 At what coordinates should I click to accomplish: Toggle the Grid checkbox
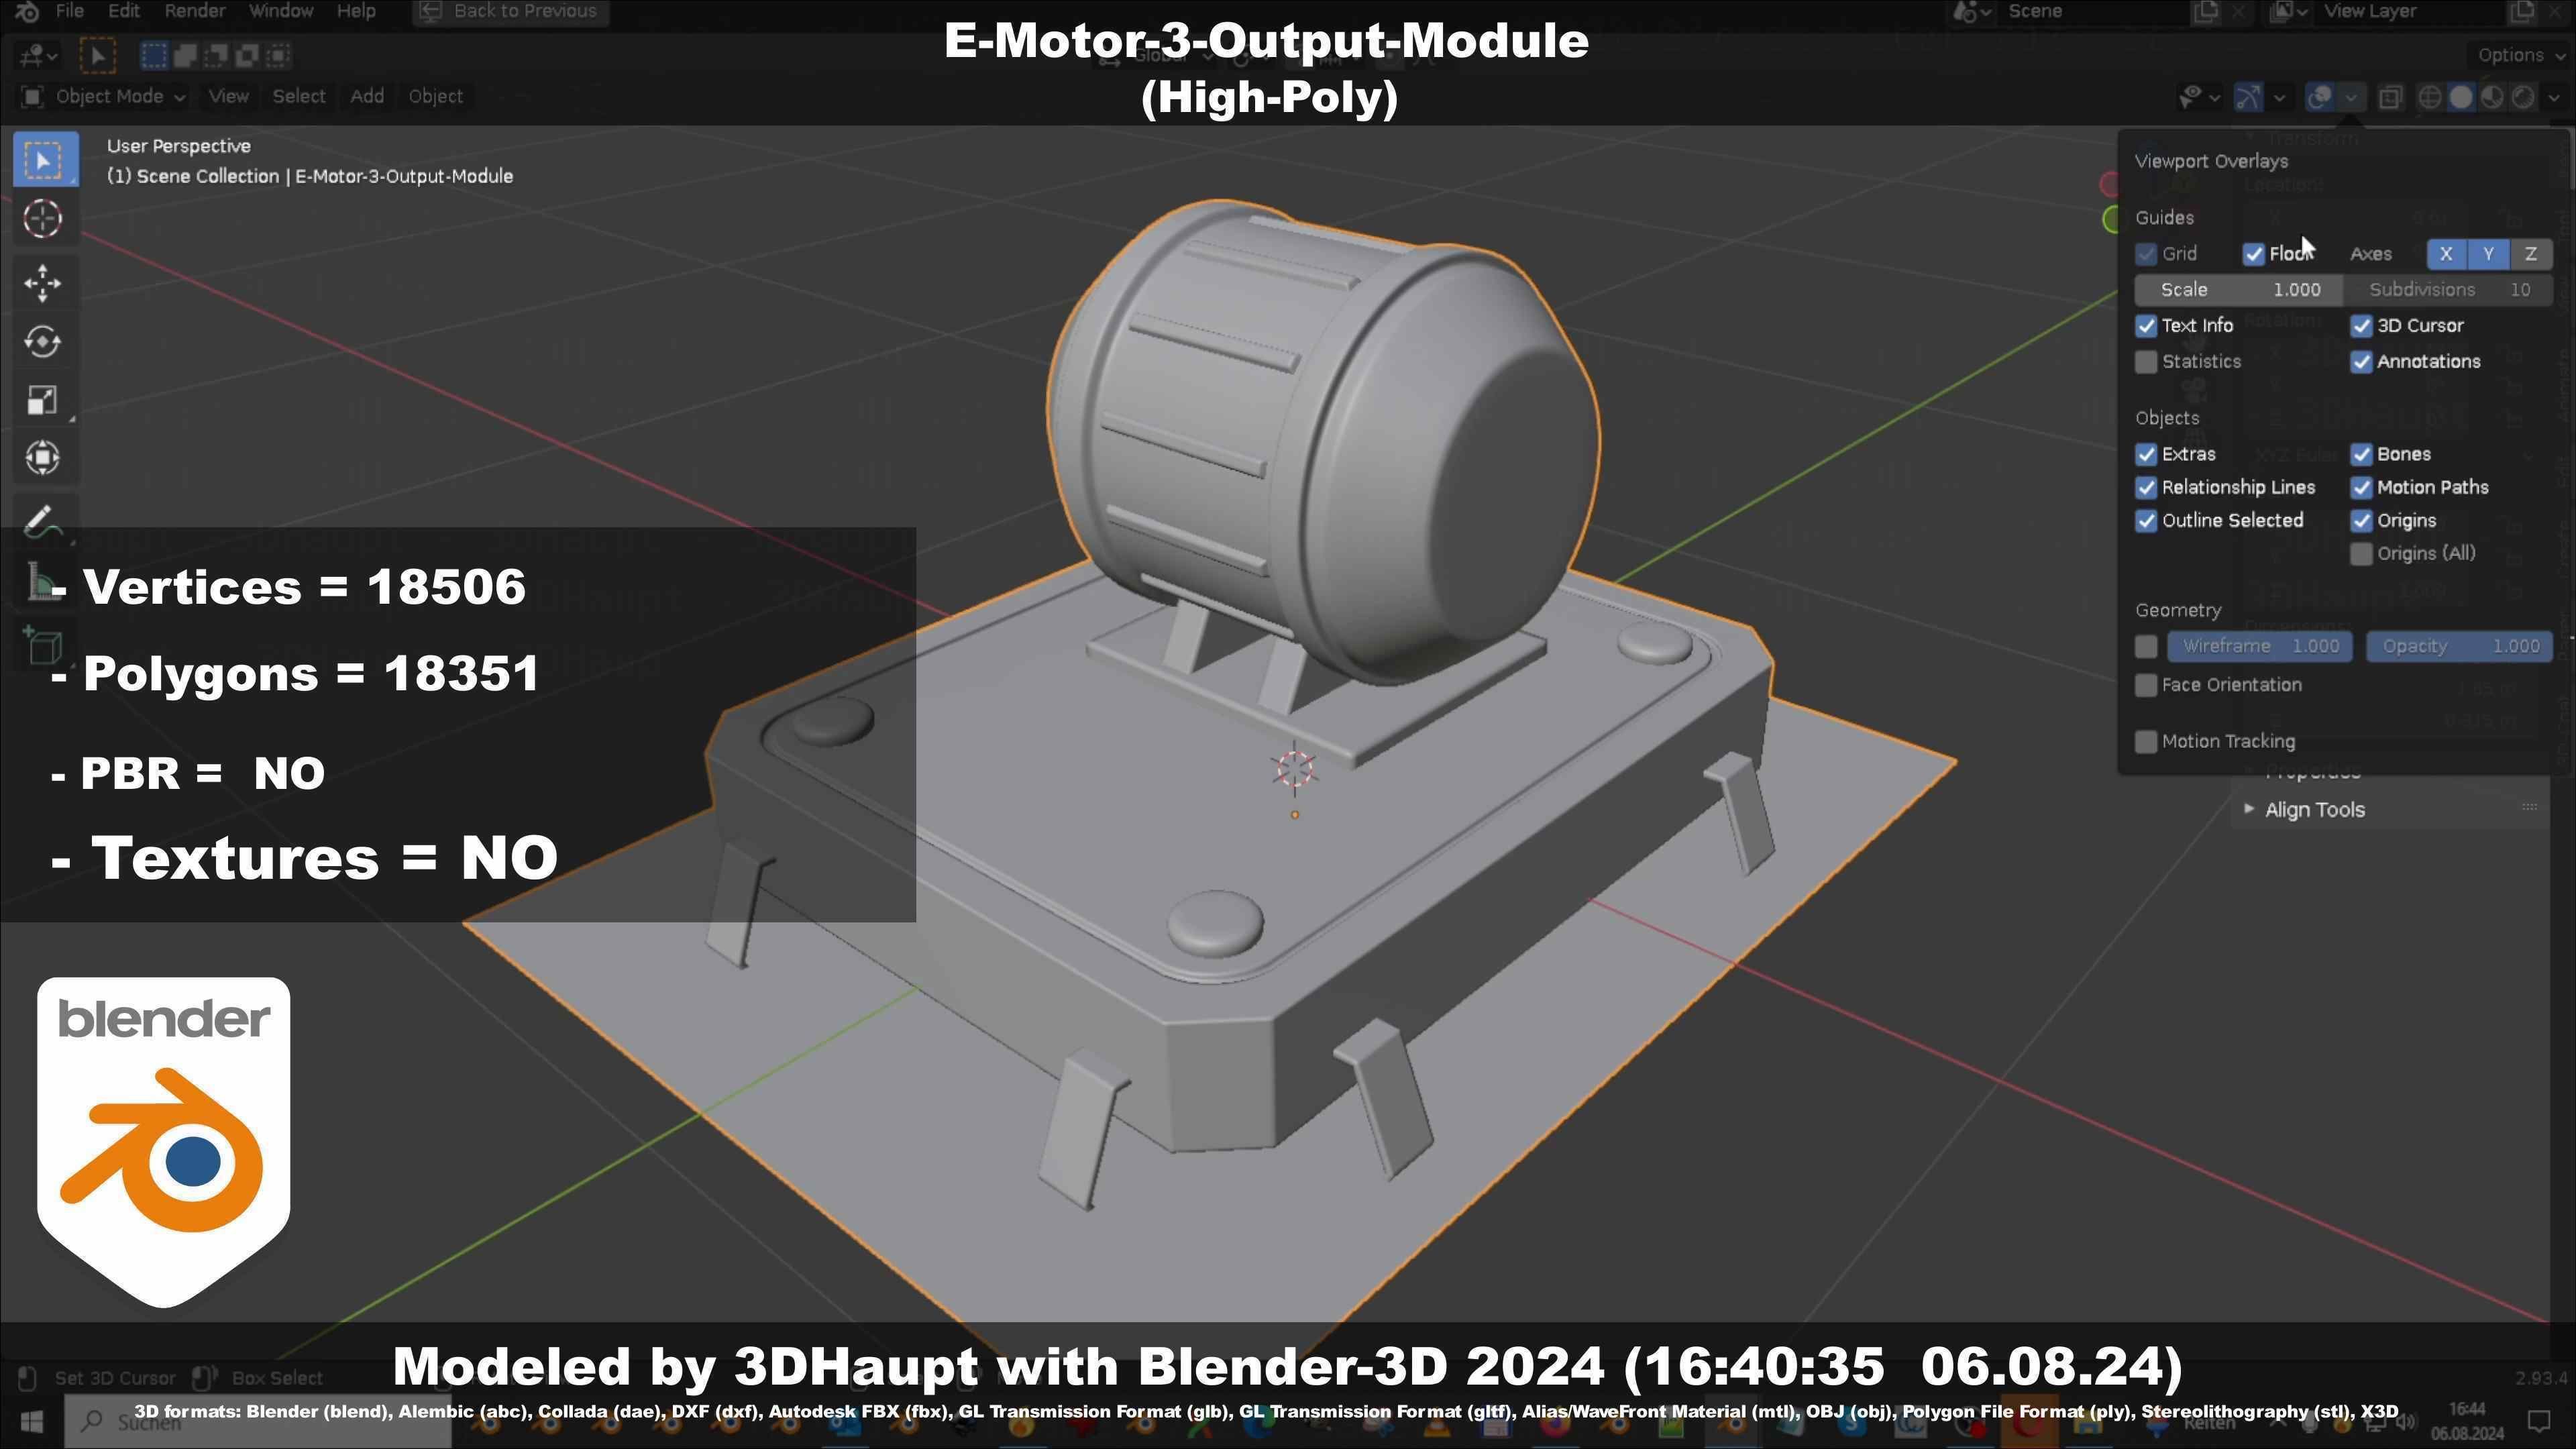(2146, 254)
